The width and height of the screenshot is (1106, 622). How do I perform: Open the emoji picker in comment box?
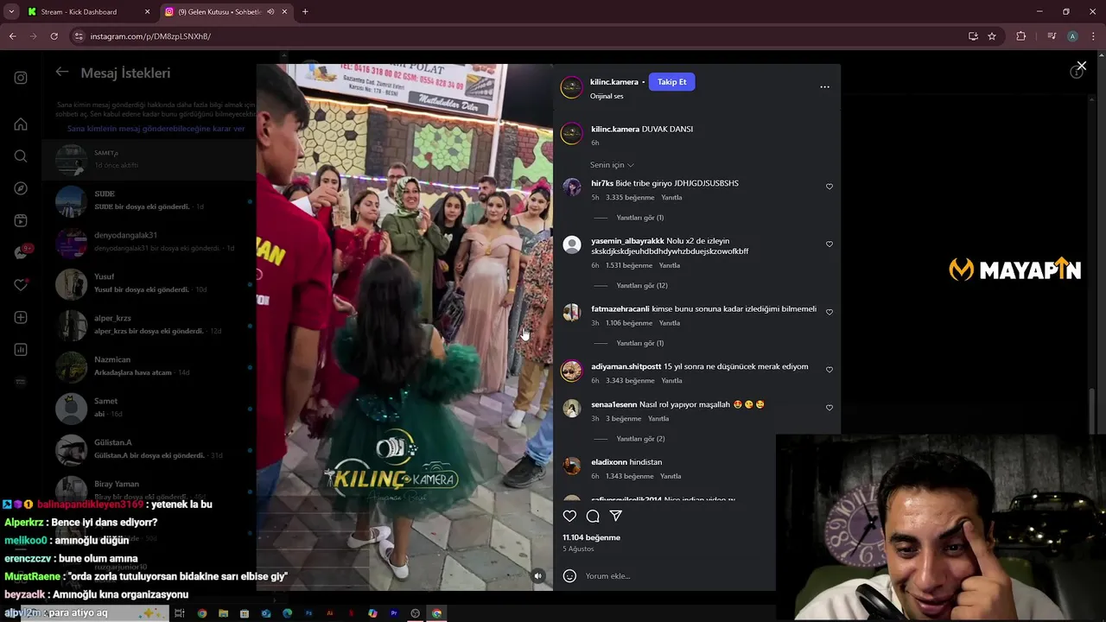click(569, 576)
